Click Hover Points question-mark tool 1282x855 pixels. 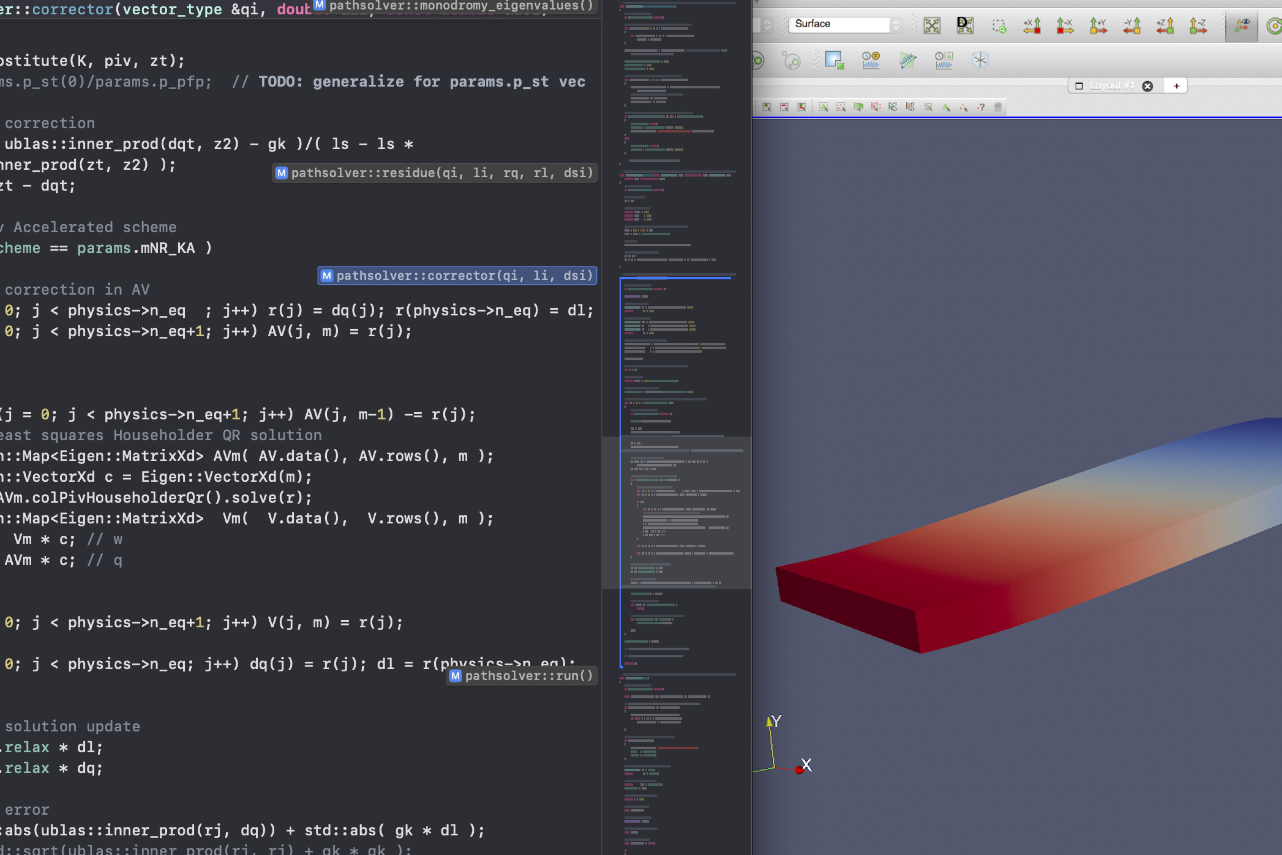coord(981,107)
